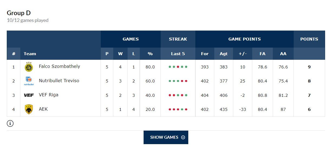
Task: Click the chevron icon in Show Games
Action: click(x=183, y=137)
